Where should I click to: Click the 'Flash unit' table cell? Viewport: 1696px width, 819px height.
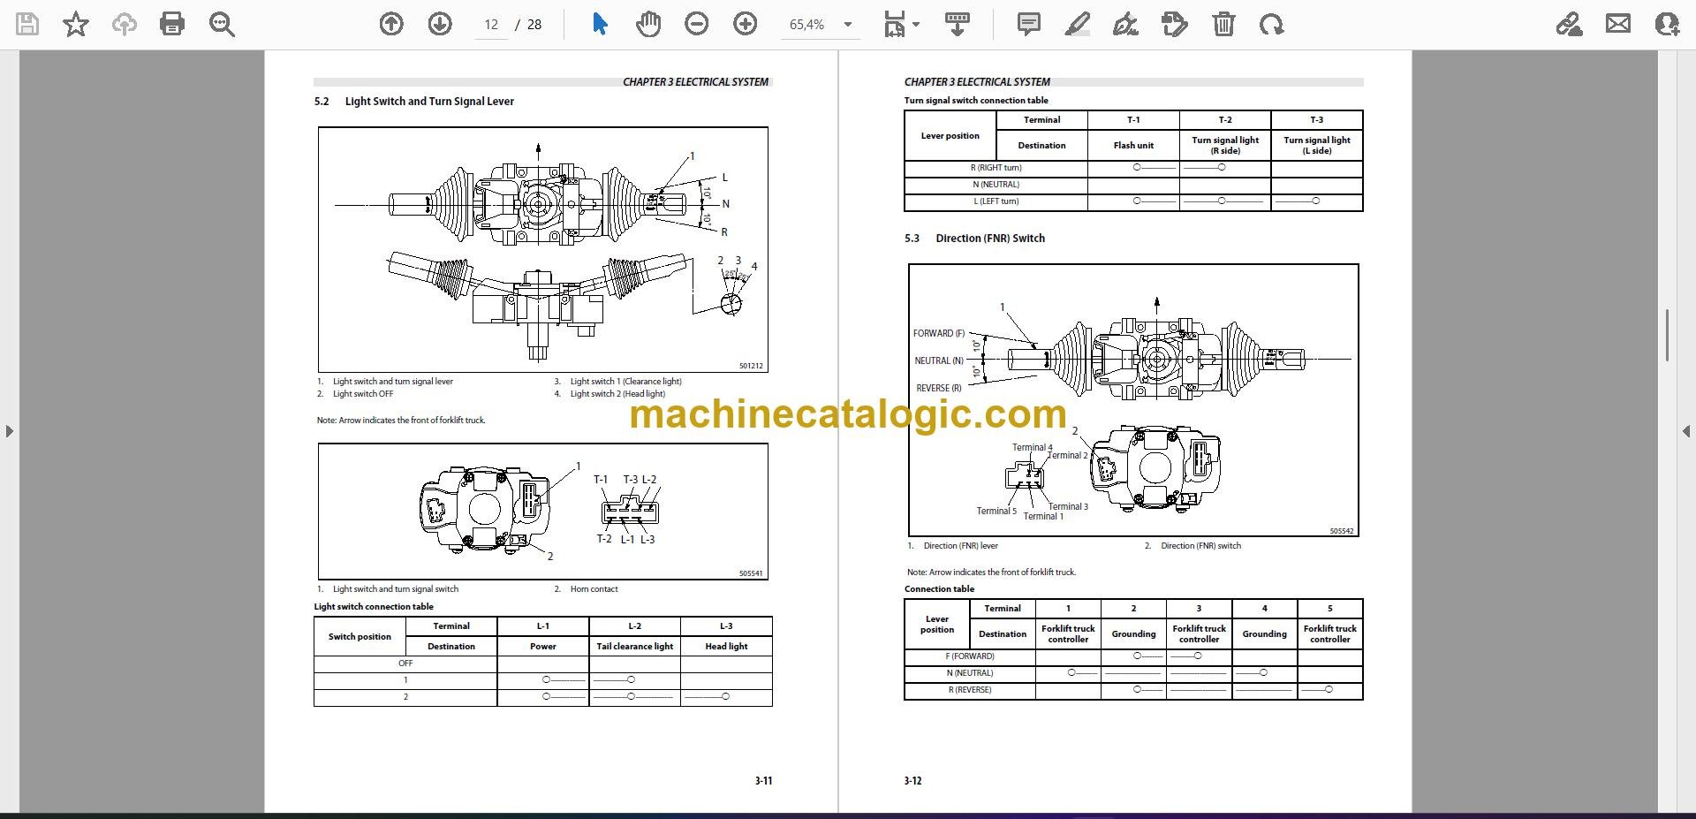click(1133, 146)
